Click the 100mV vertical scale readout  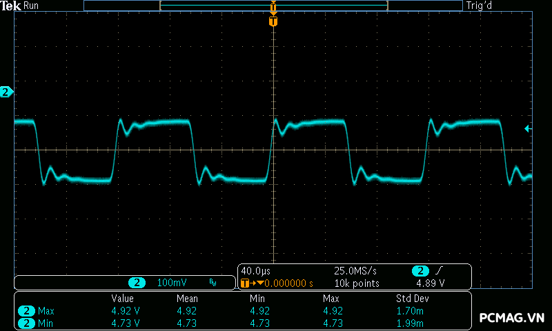171,283
